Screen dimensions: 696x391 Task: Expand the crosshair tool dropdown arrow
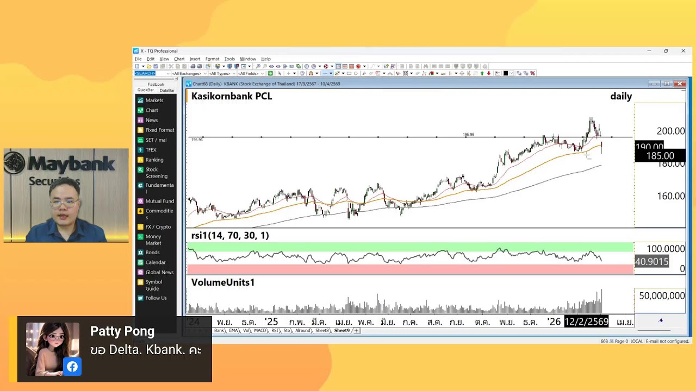click(x=295, y=73)
